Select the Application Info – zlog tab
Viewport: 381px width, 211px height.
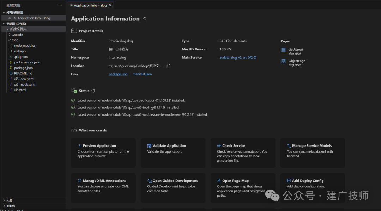[x=90, y=5]
